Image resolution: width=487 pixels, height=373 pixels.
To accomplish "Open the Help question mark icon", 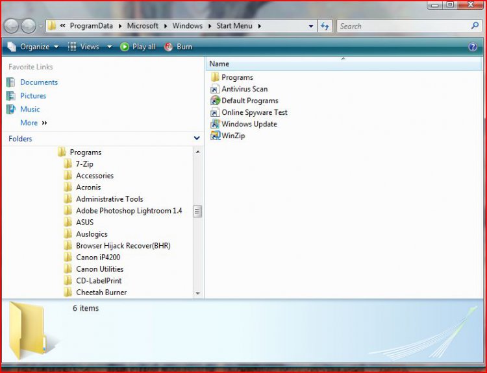I will tap(473, 47).
